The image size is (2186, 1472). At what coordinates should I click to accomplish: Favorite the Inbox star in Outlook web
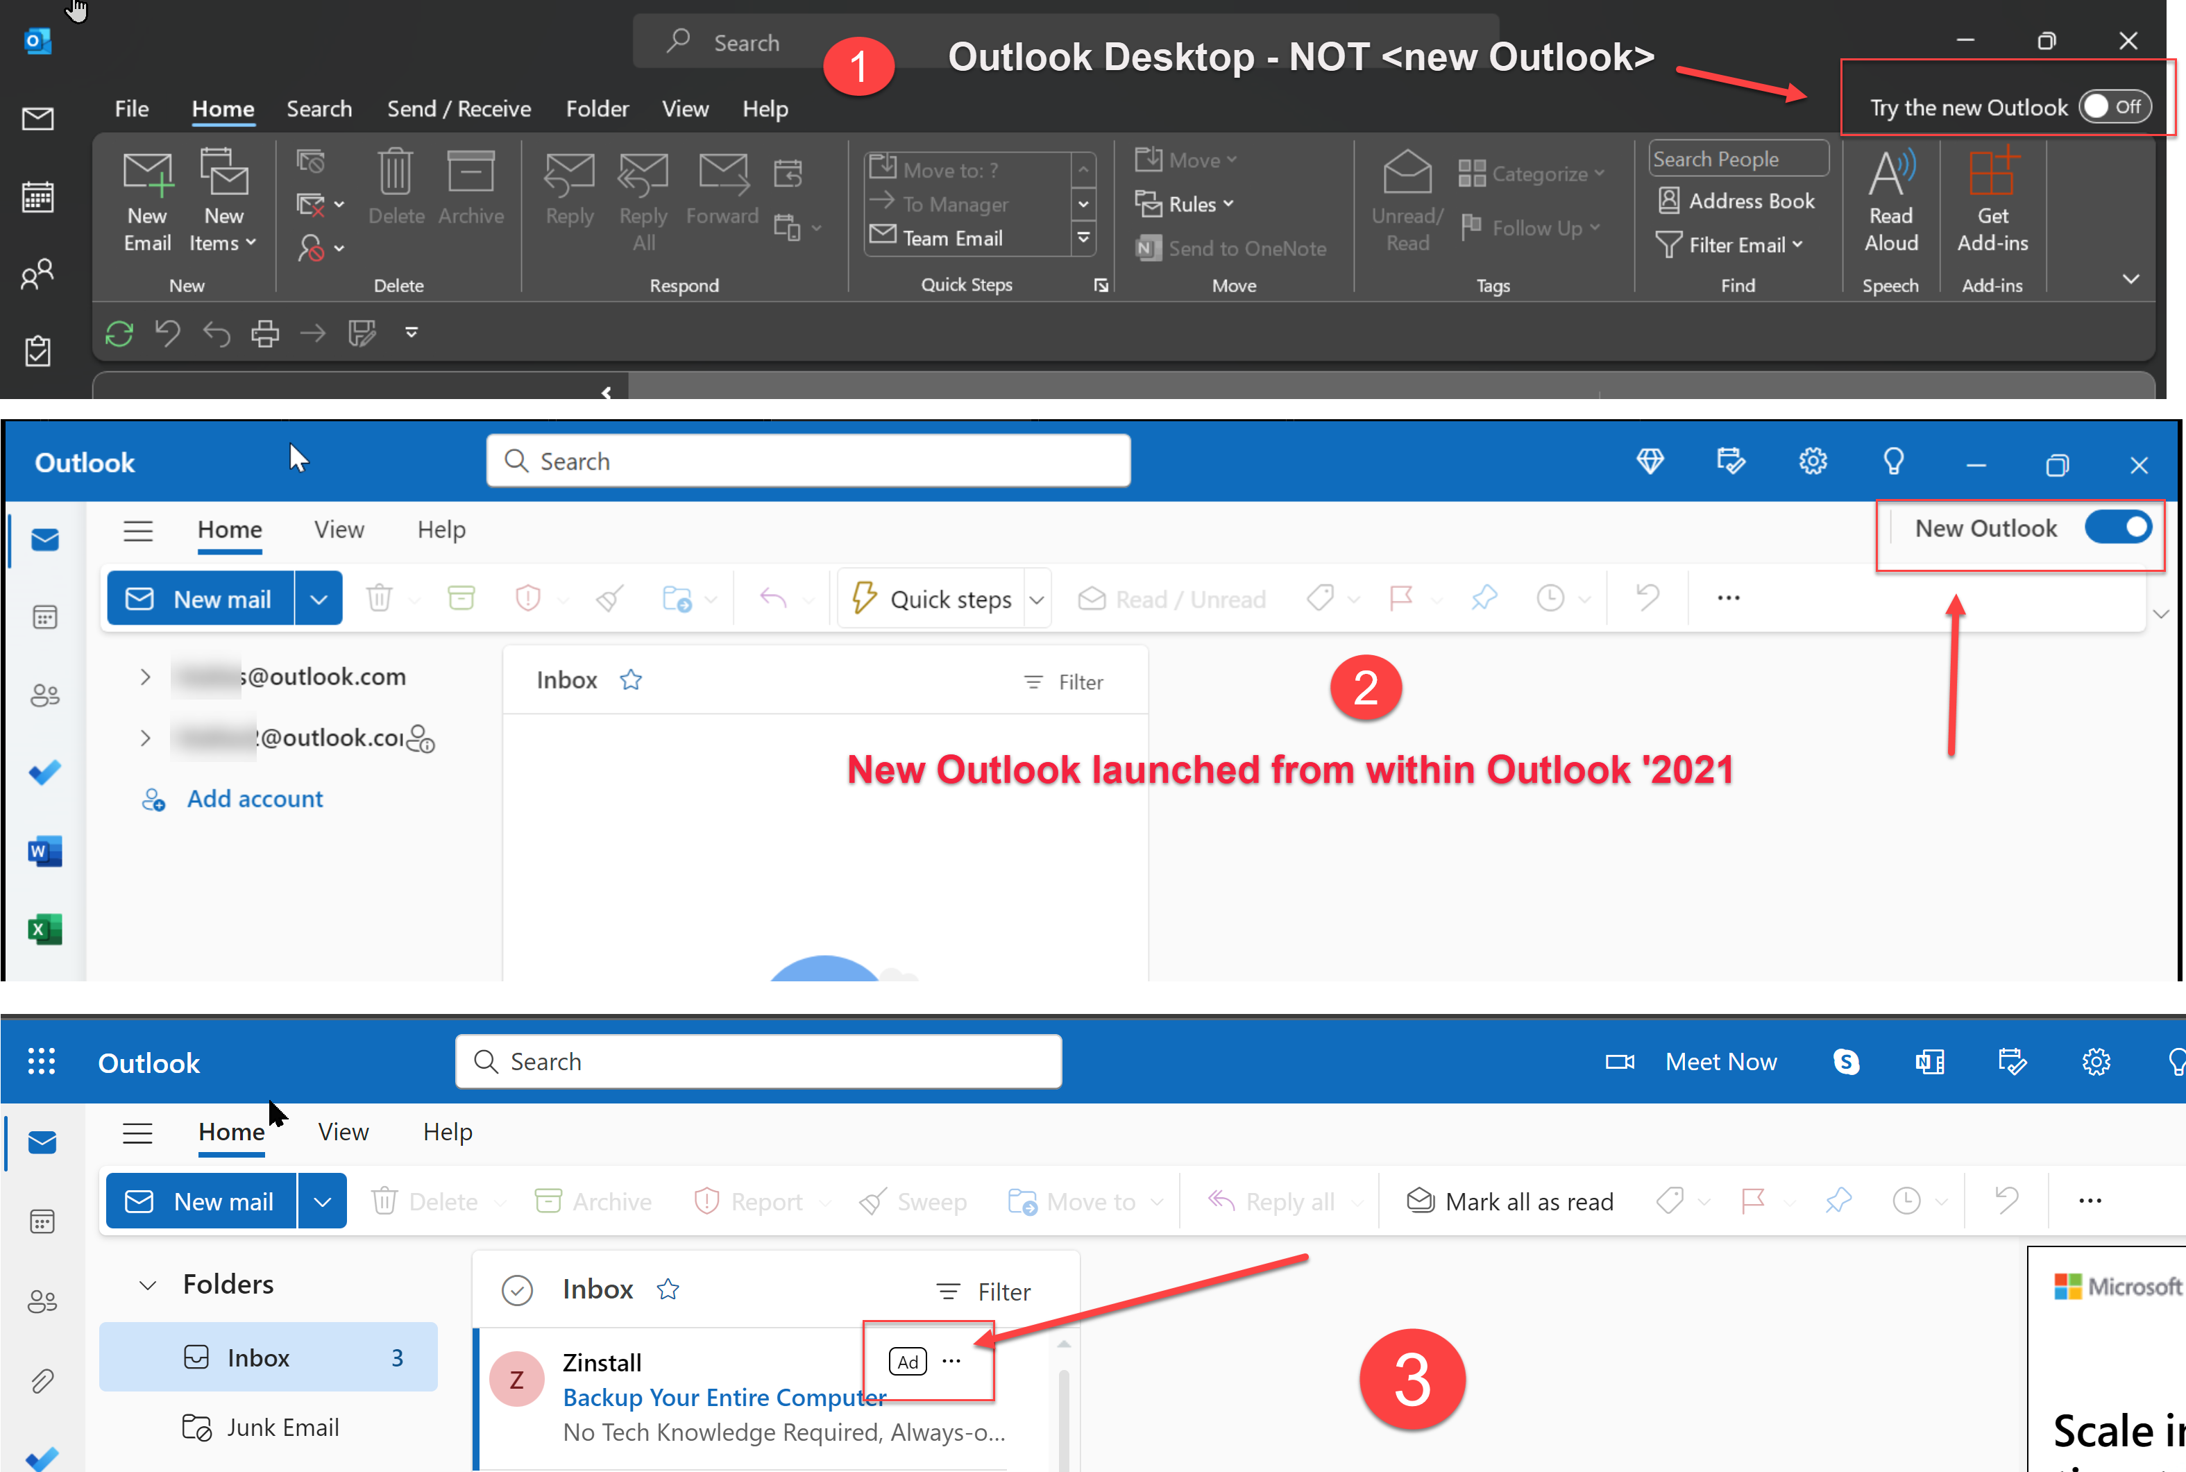pyautogui.click(x=668, y=1289)
